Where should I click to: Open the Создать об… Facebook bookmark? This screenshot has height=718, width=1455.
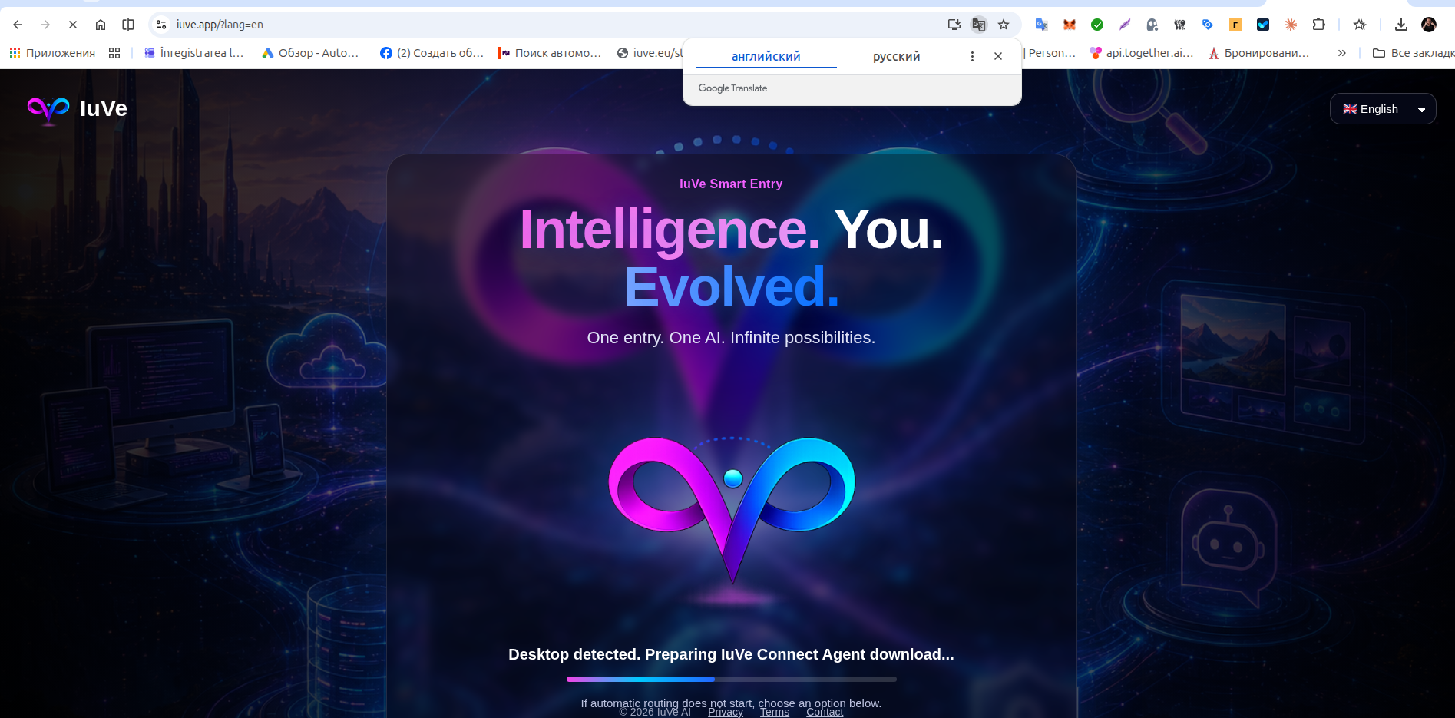[432, 53]
